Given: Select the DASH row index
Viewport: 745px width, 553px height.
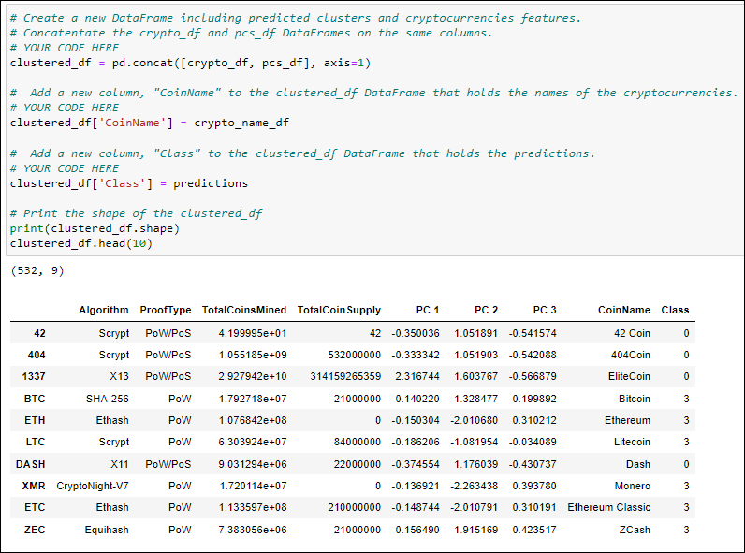Looking at the screenshot, I should click(x=30, y=464).
